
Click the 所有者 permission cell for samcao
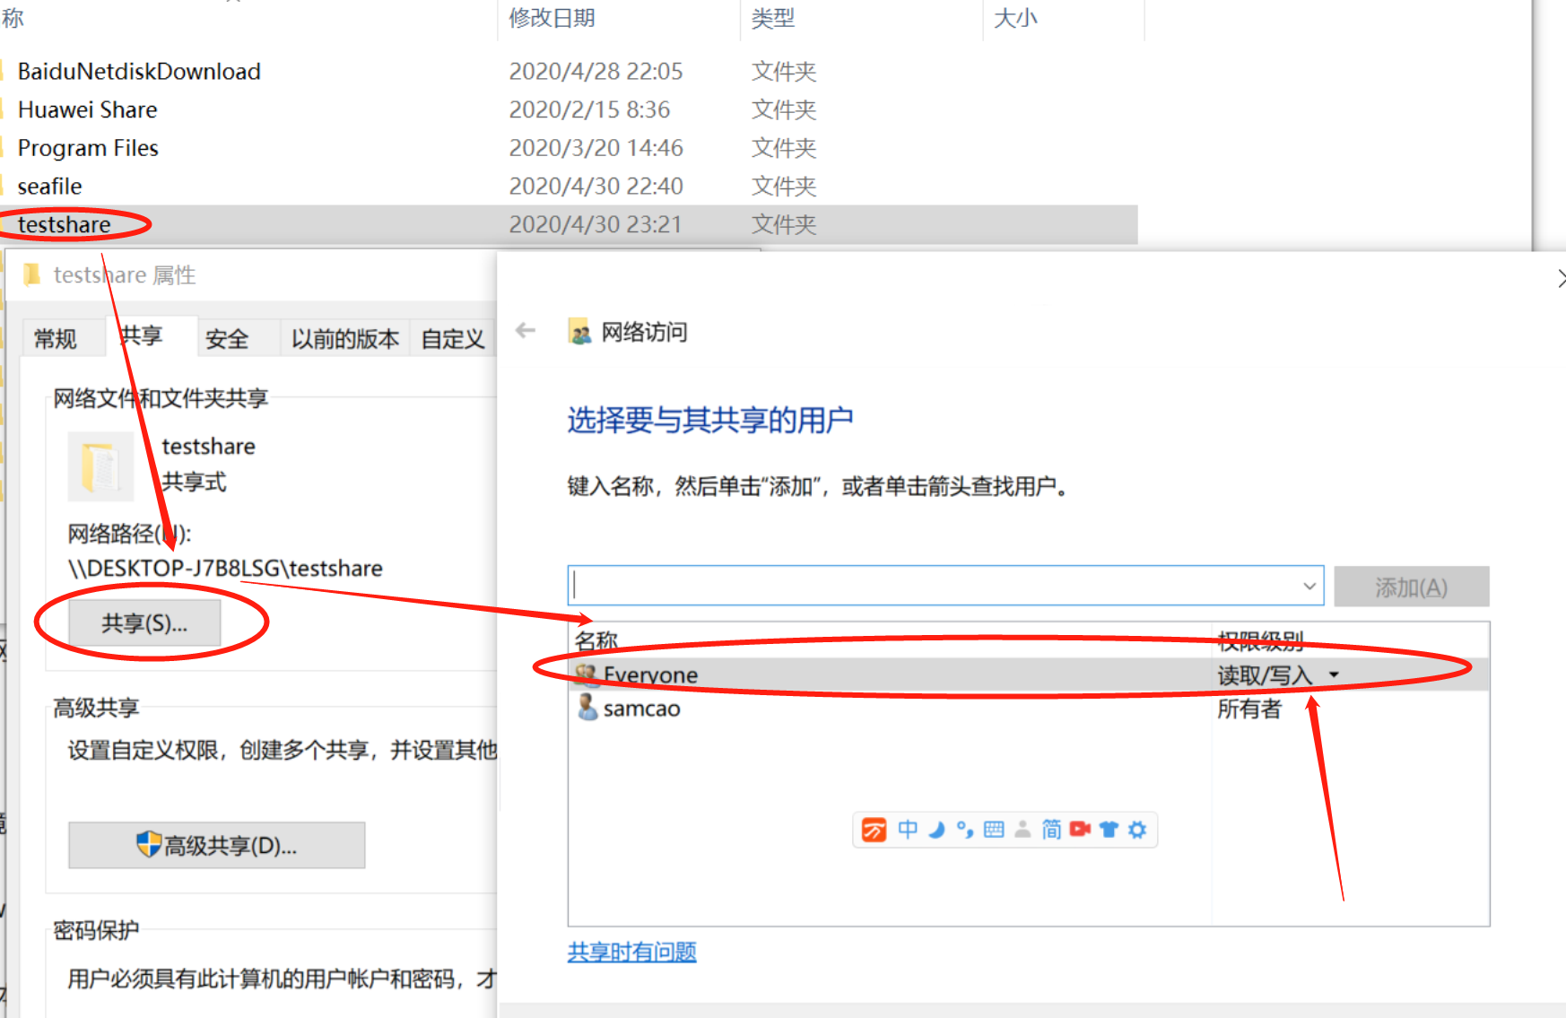tap(1249, 709)
